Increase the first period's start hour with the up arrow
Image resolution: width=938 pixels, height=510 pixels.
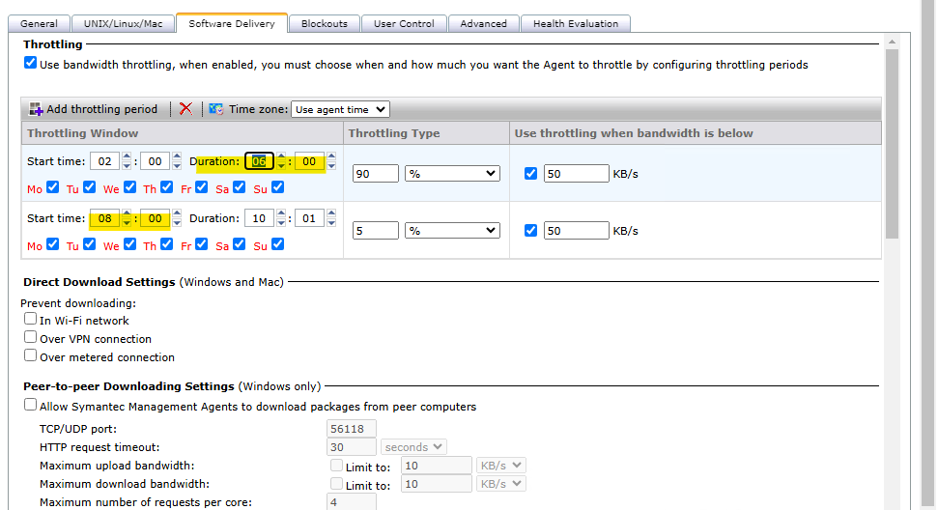coord(127,157)
